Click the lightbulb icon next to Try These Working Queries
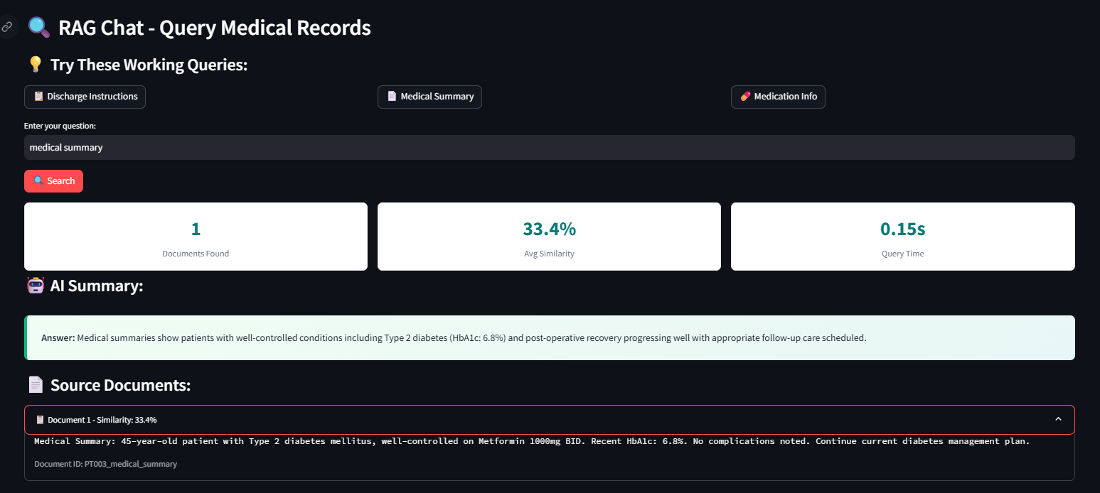Image resolution: width=1100 pixels, height=493 pixels. [x=35, y=65]
